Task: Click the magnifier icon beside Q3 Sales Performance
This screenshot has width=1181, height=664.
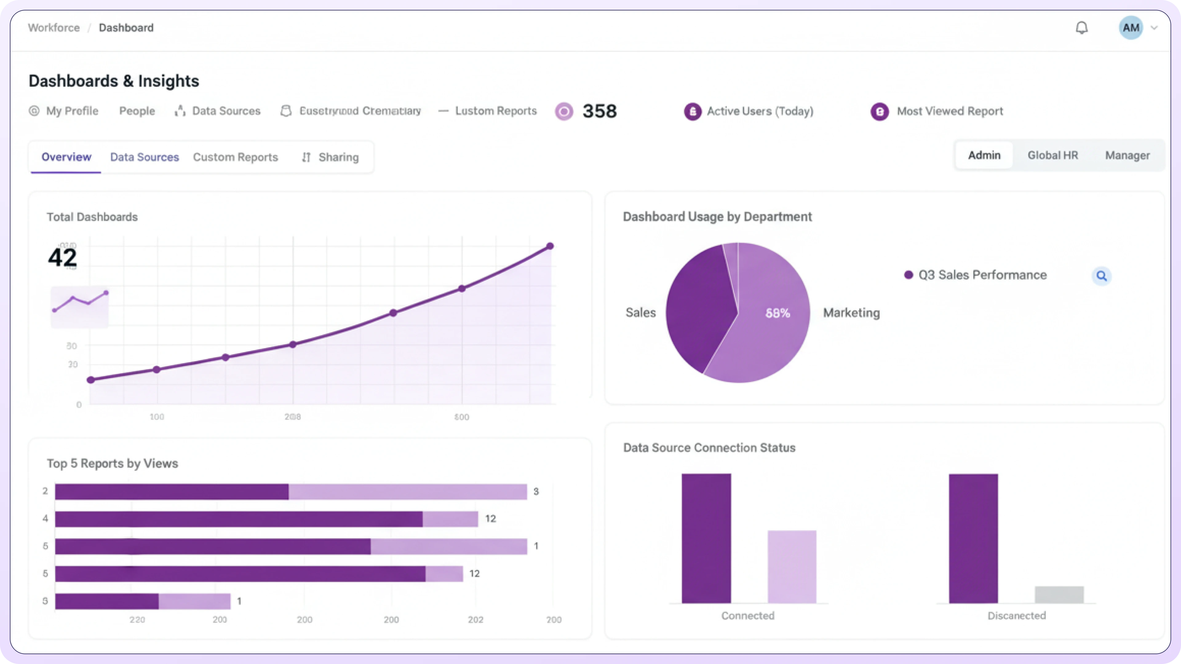Action: click(x=1101, y=276)
